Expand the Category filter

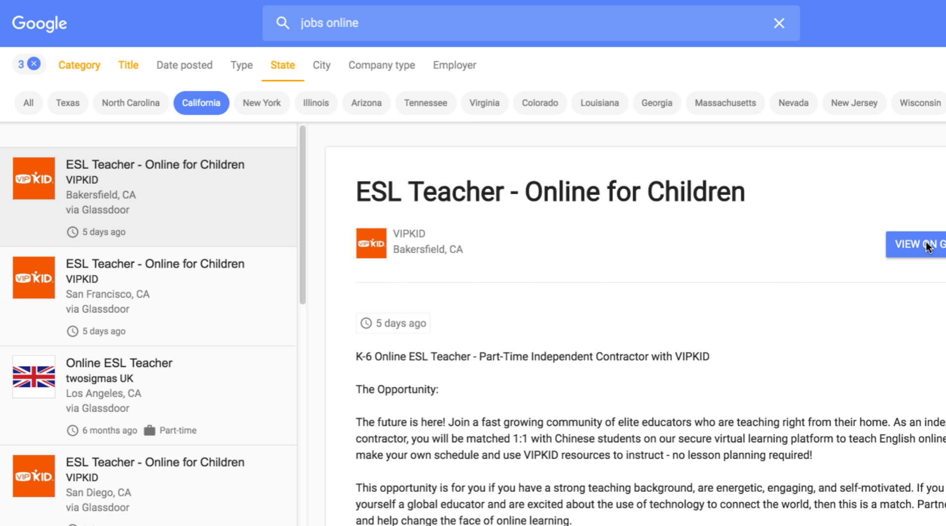[x=79, y=65]
